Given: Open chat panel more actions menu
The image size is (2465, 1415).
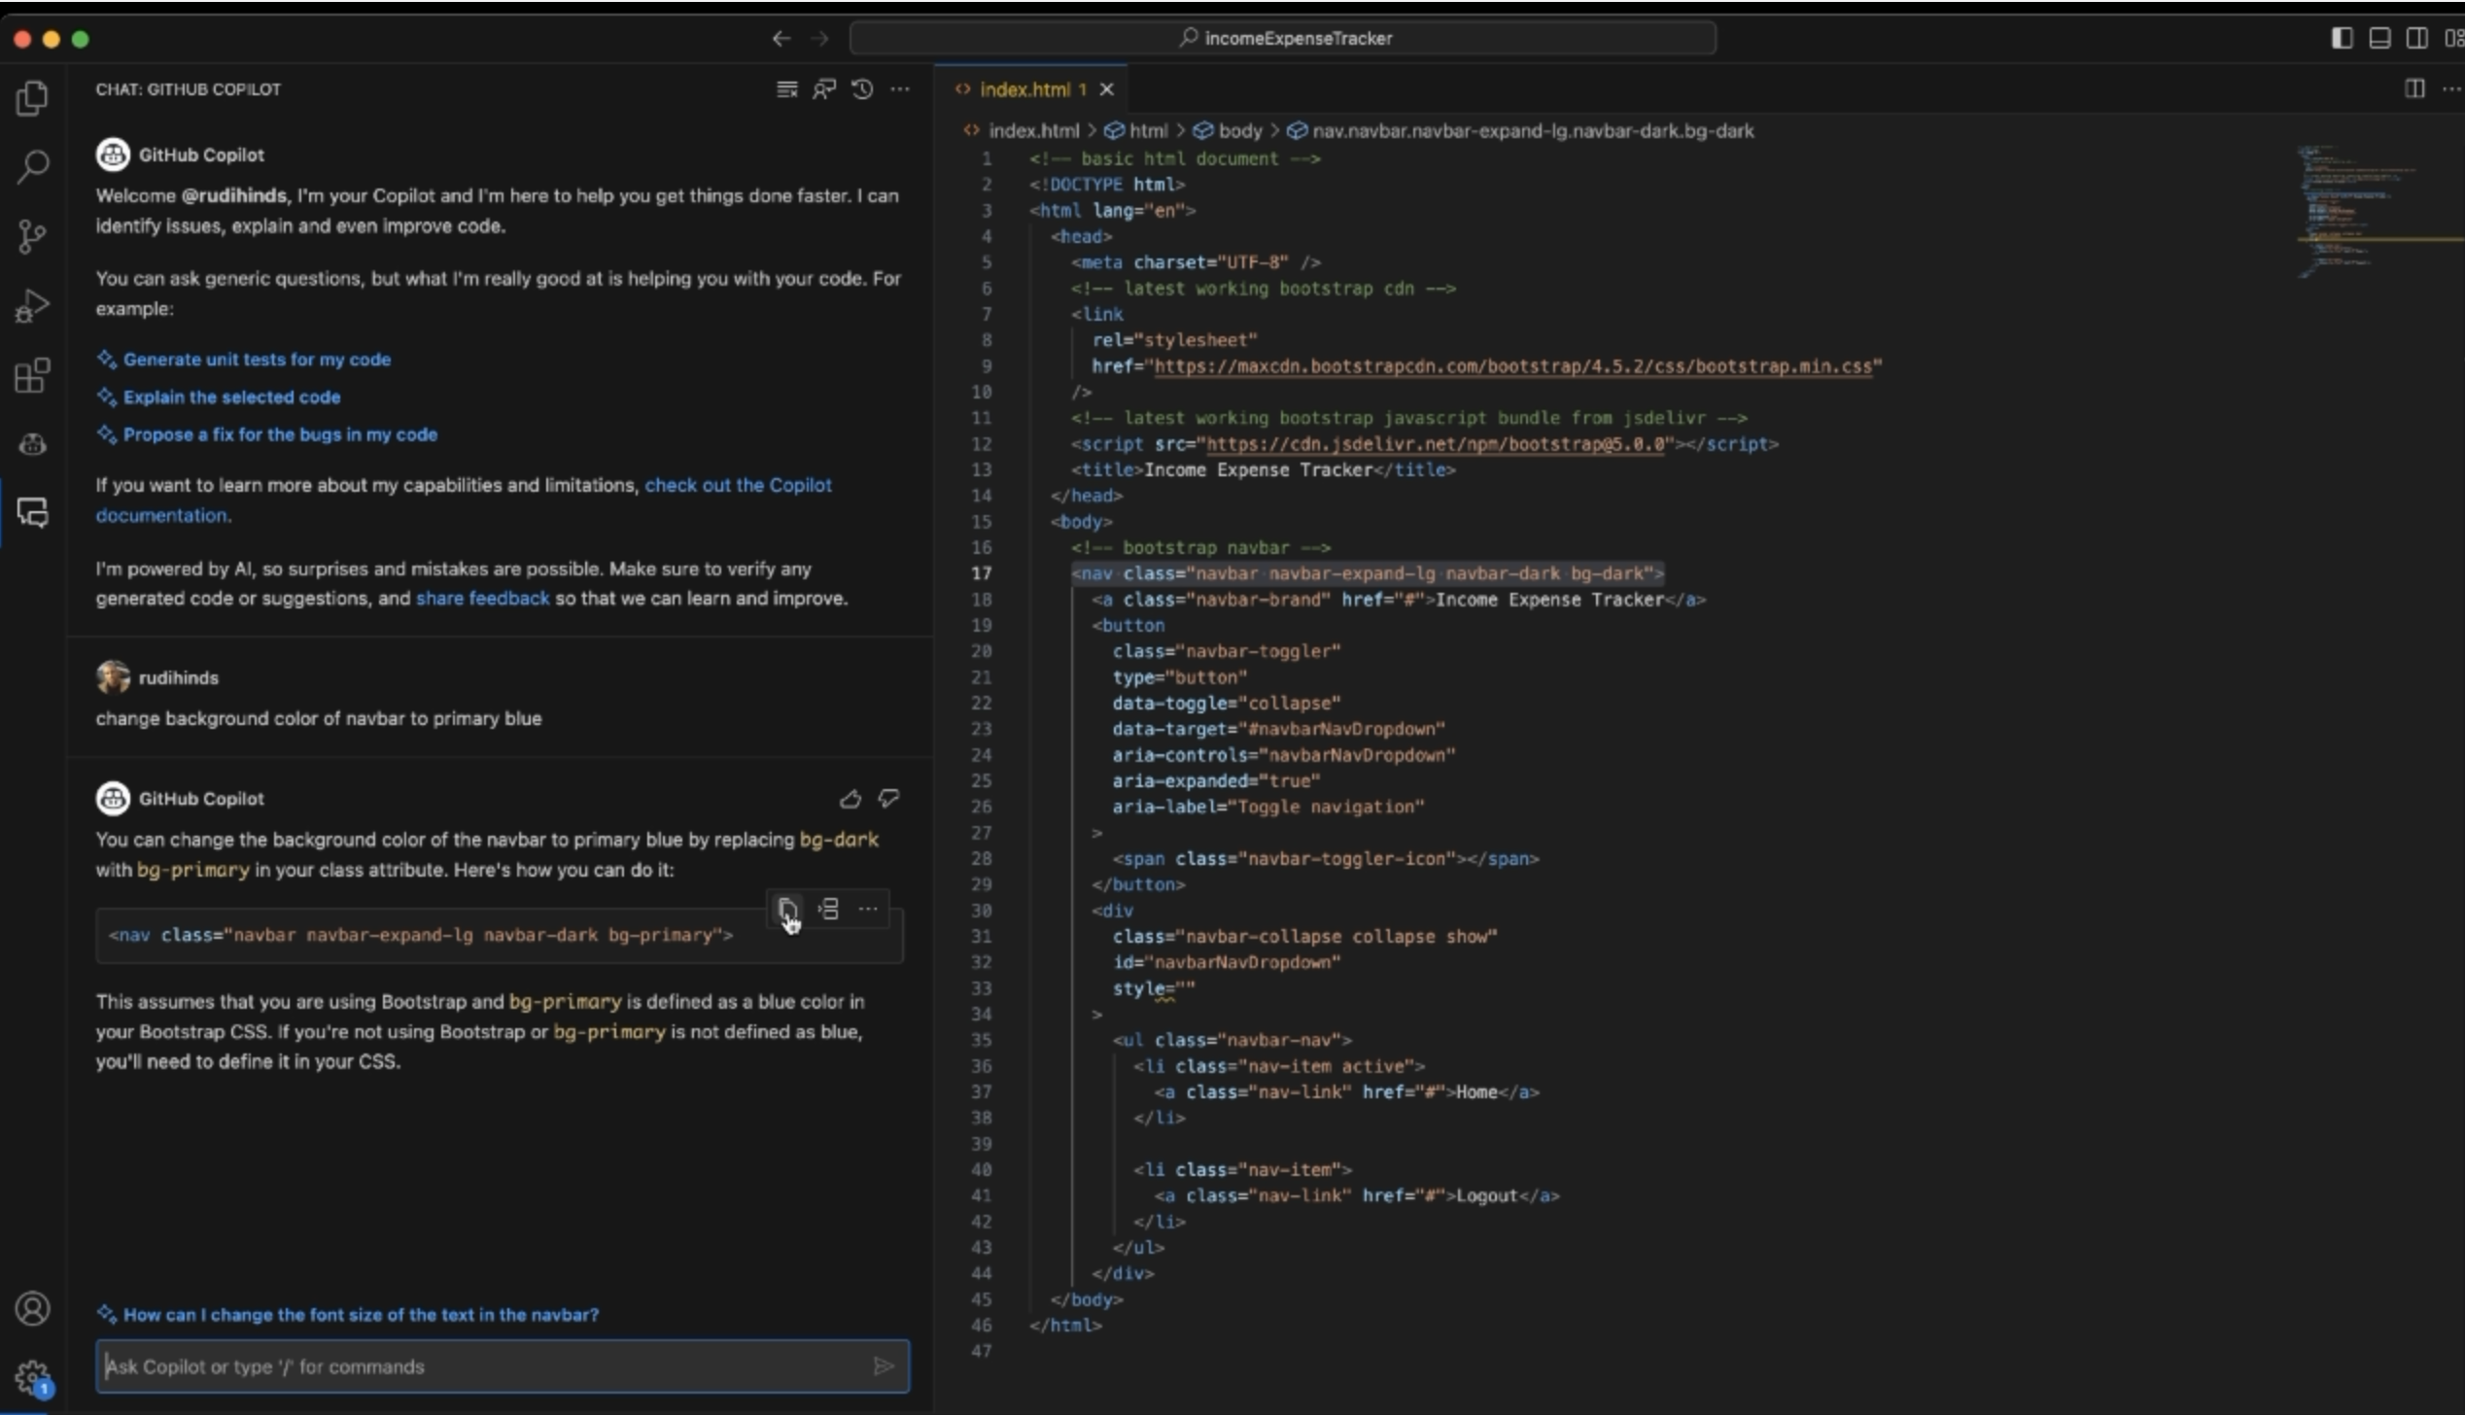Looking at the screenshot, I should (900, 89).
